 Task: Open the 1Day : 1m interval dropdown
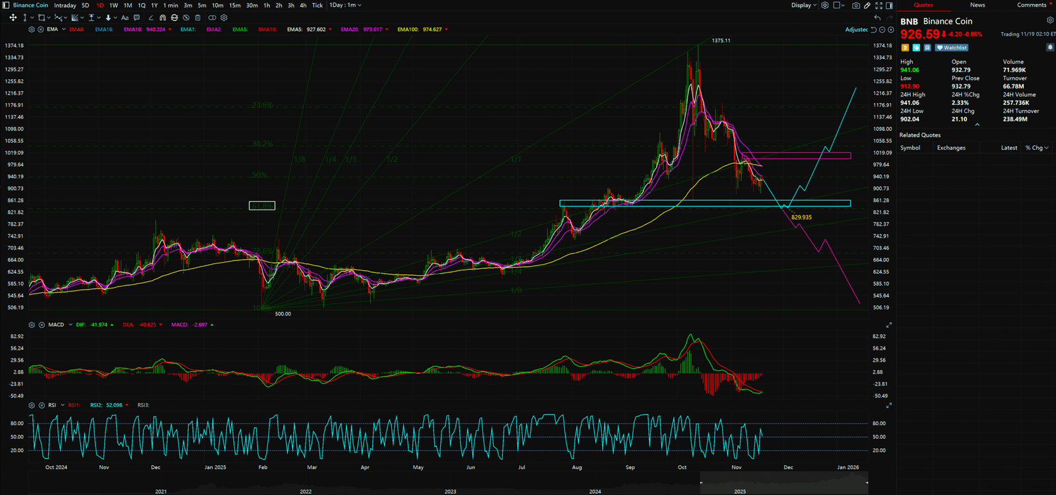click(x=346, y=5)
